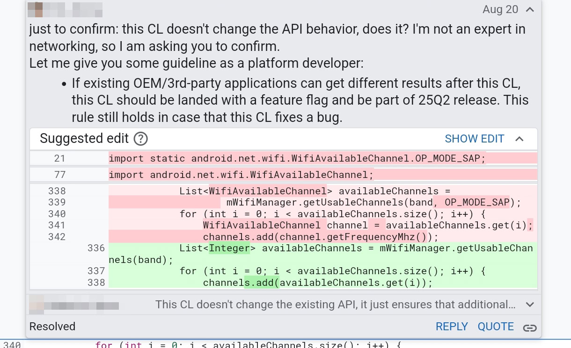The height and width of the screenshot is (348, 571).
Task: Click QUOTE on the comment thread
Action: tap(496, 327)
